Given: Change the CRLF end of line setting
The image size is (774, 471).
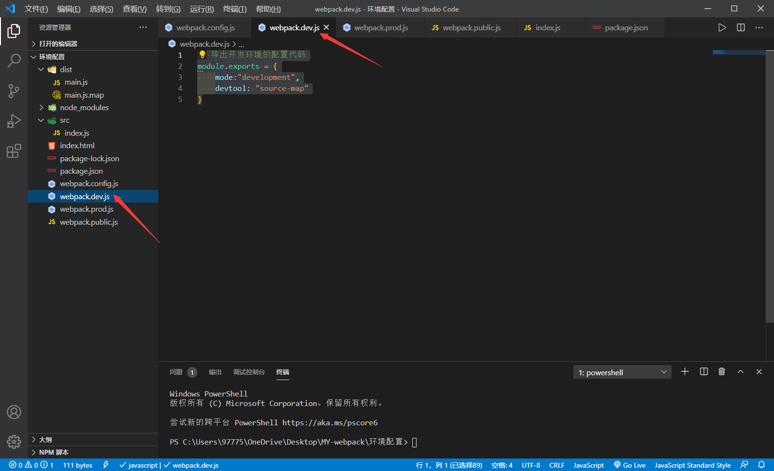Looking at the screenshot, I should point(557,465).
